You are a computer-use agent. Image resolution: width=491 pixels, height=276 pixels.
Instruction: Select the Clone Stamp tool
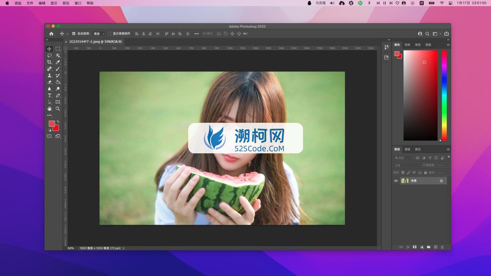[49, 76]
